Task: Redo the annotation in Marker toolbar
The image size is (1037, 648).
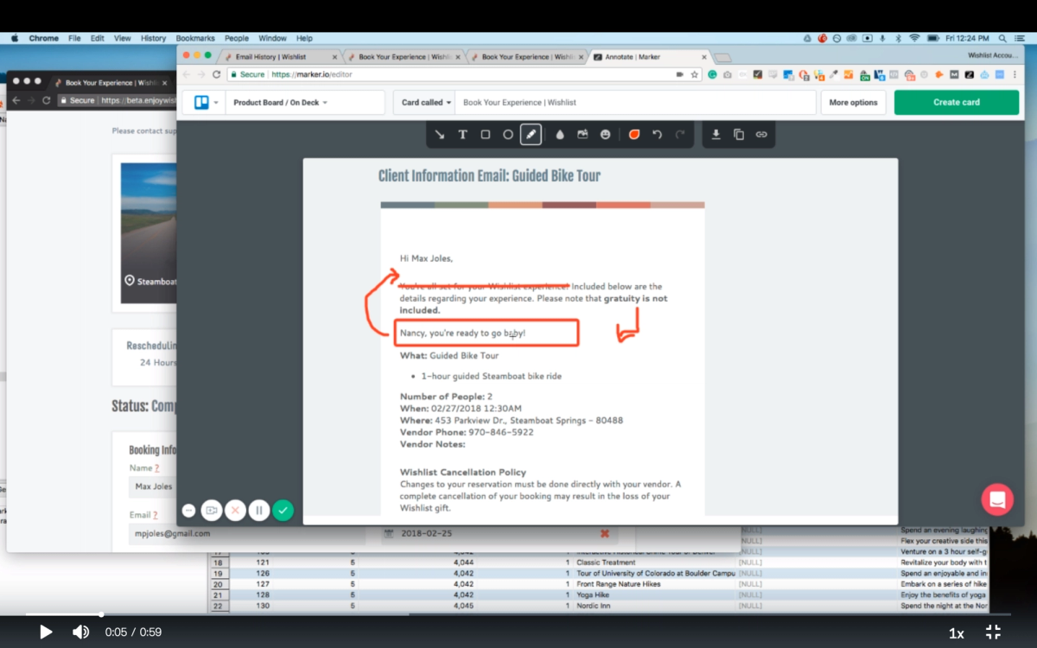Action: pos(680,135)
